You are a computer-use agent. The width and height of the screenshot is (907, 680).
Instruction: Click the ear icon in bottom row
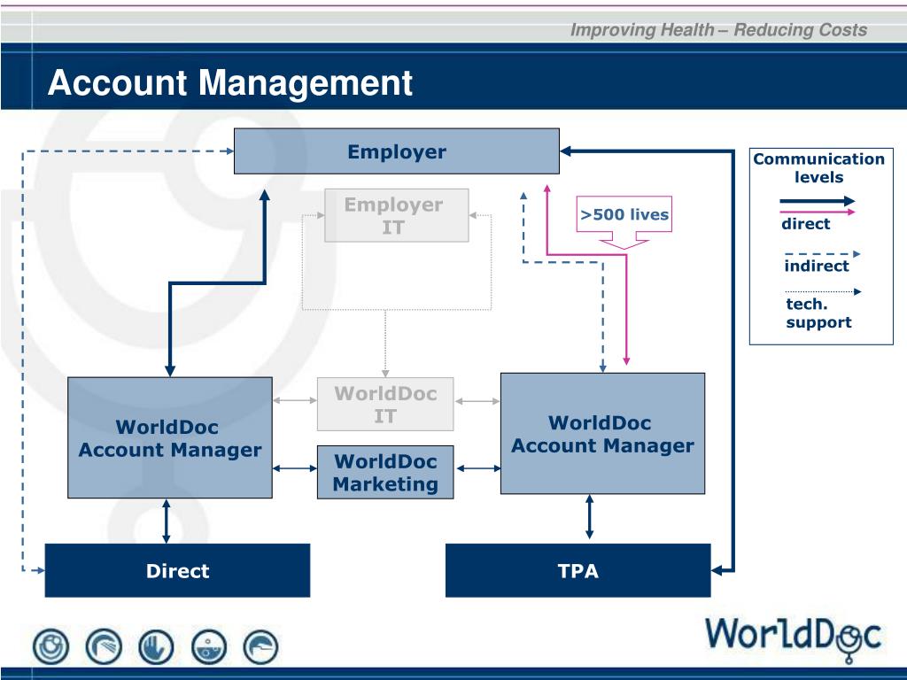click(x=105, y=646)
